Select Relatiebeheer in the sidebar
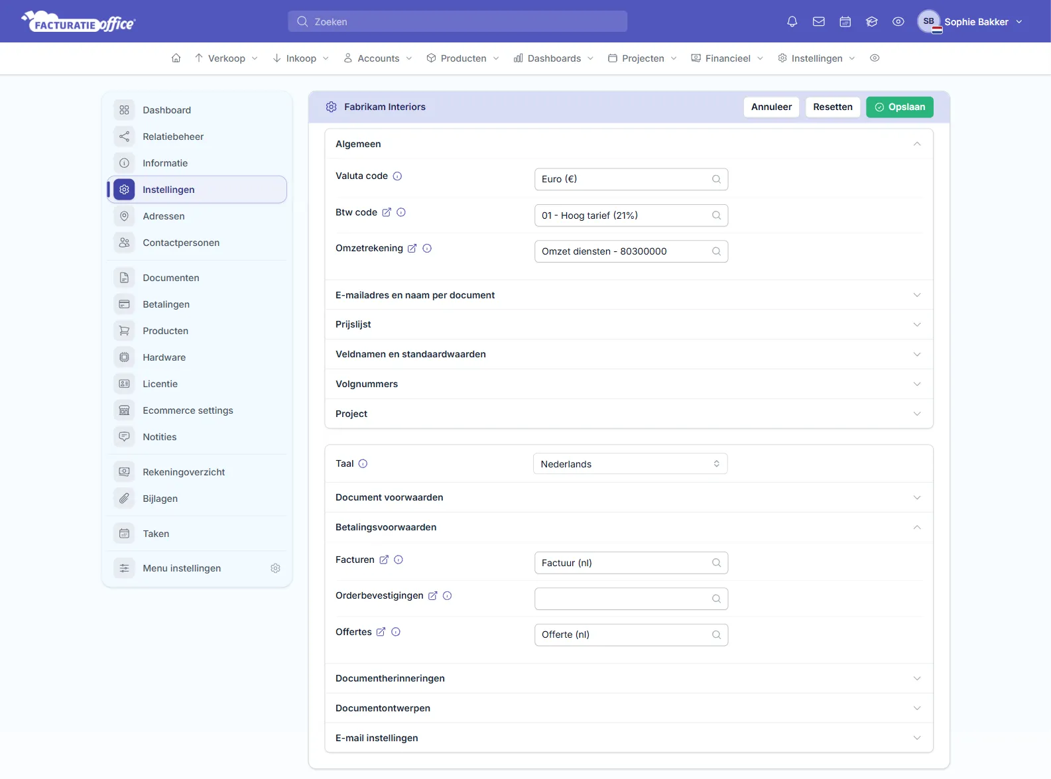This screenshot has height=779, width=1051. coord(197,137)
